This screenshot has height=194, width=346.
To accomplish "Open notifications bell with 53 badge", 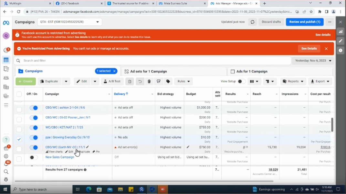I will [6, 164].
